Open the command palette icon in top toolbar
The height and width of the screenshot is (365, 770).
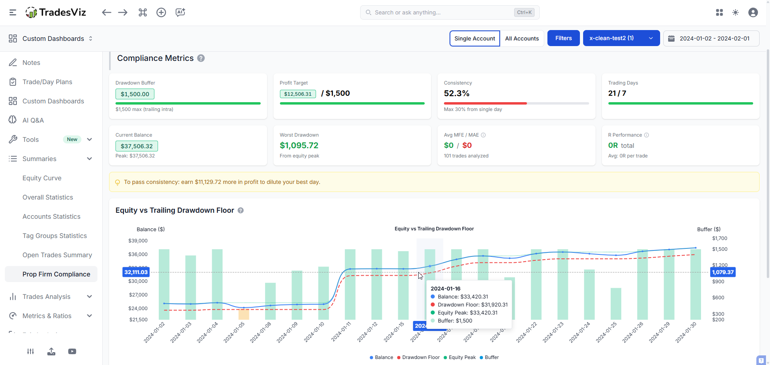point(143,12)
